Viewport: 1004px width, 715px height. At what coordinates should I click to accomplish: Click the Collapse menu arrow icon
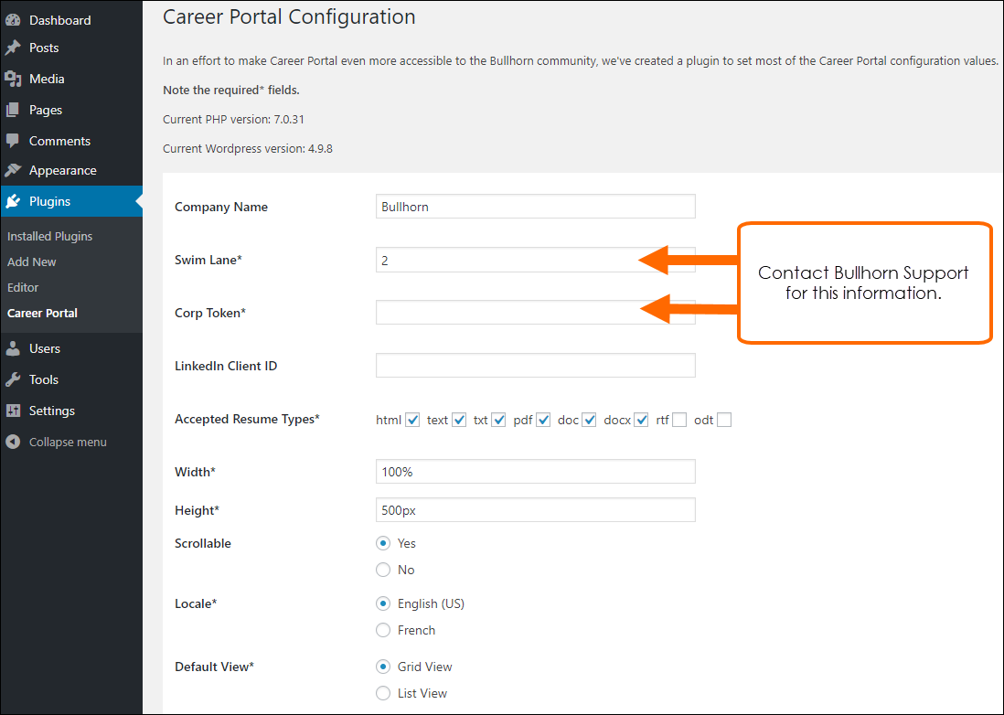[13, 442]
